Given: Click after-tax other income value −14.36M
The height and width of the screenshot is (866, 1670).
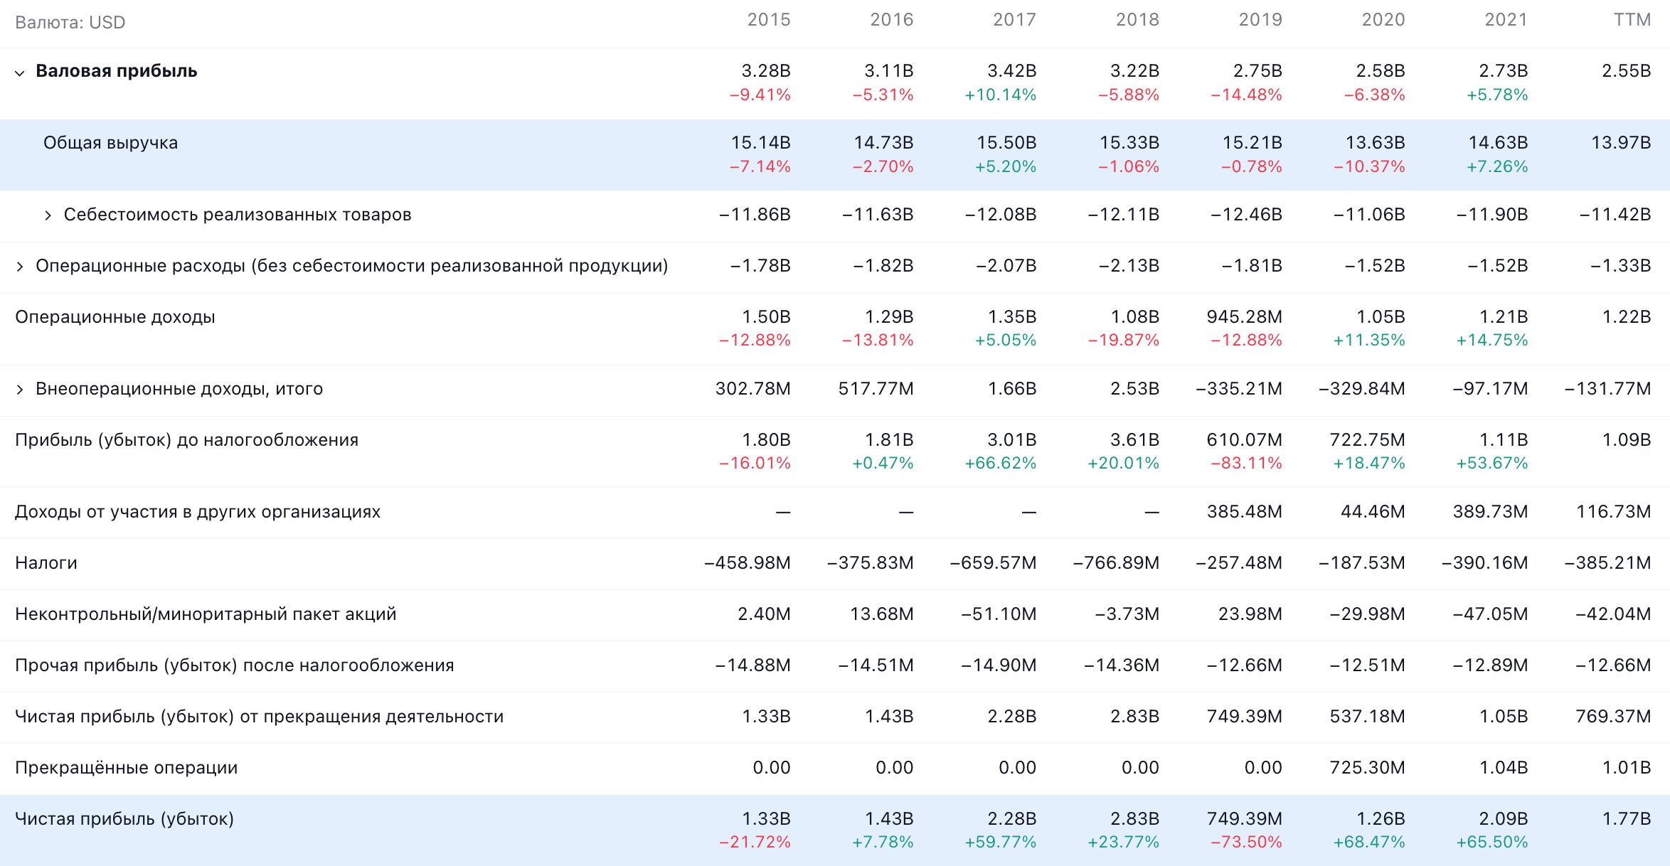Looking at the screenshot, I should [x=1122, y=665].
